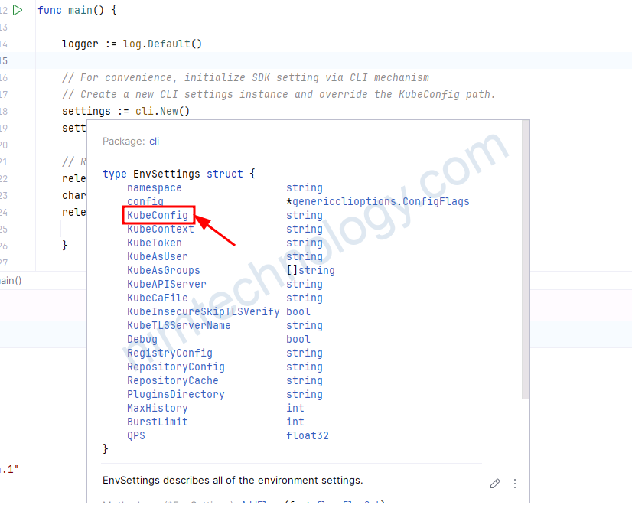Select the RegistryConfig field
Viewport: 632px width, 505px height.
coord(170,353)
